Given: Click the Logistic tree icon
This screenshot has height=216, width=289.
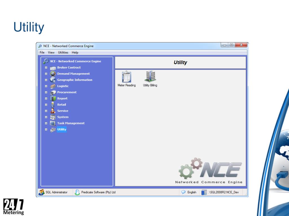Looking at the screenshot, I should [53, 86].
